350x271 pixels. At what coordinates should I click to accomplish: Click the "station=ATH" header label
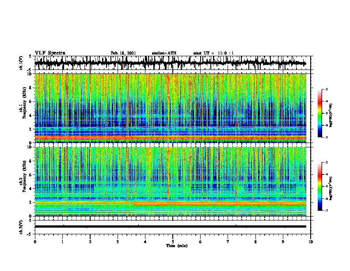pos(164,53)
